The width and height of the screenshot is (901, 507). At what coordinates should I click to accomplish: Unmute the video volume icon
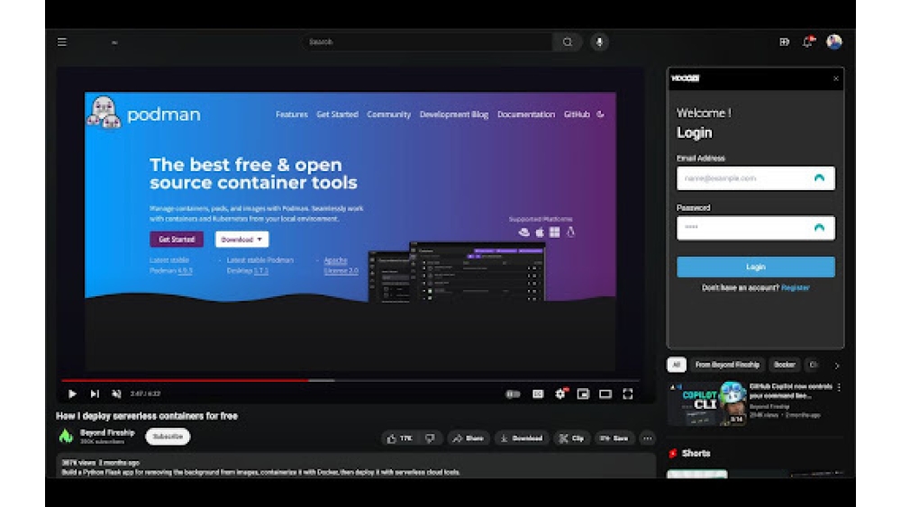click(116, 394)
